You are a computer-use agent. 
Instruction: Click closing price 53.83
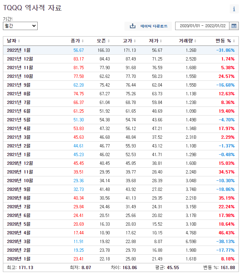click(x=79, y=129)
